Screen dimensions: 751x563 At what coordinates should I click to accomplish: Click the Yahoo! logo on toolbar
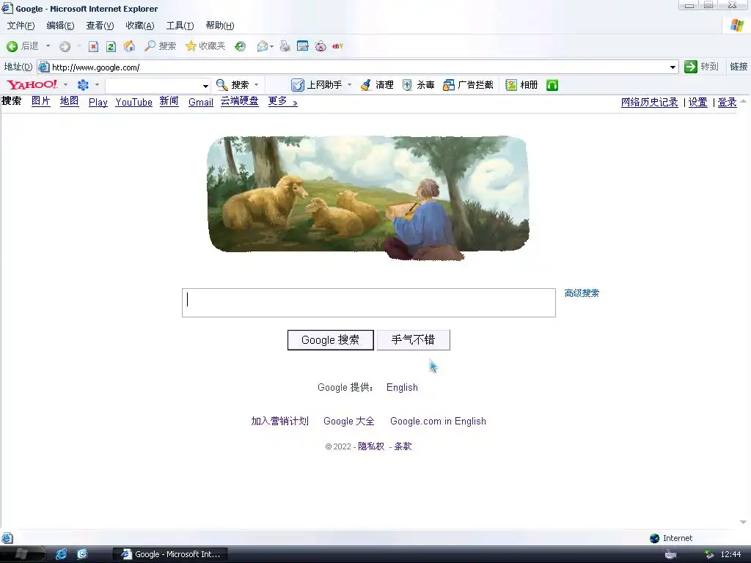coord(32,85)
